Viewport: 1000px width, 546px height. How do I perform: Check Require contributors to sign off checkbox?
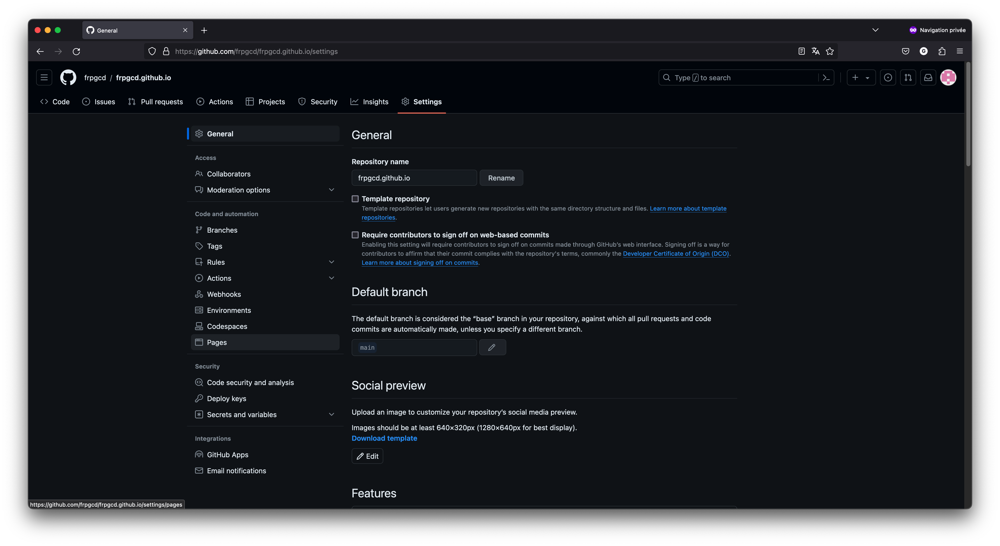(355, 235)
